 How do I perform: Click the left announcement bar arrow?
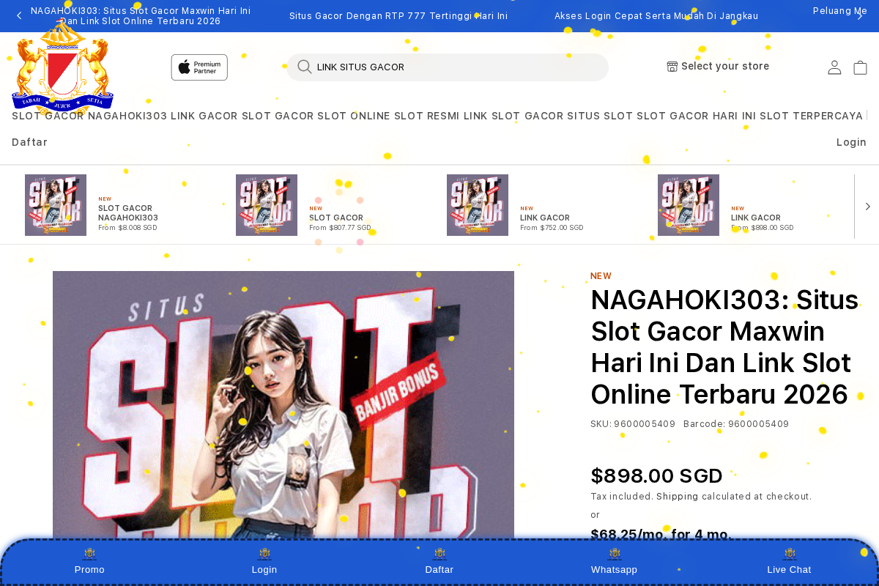tap(19, 15)
